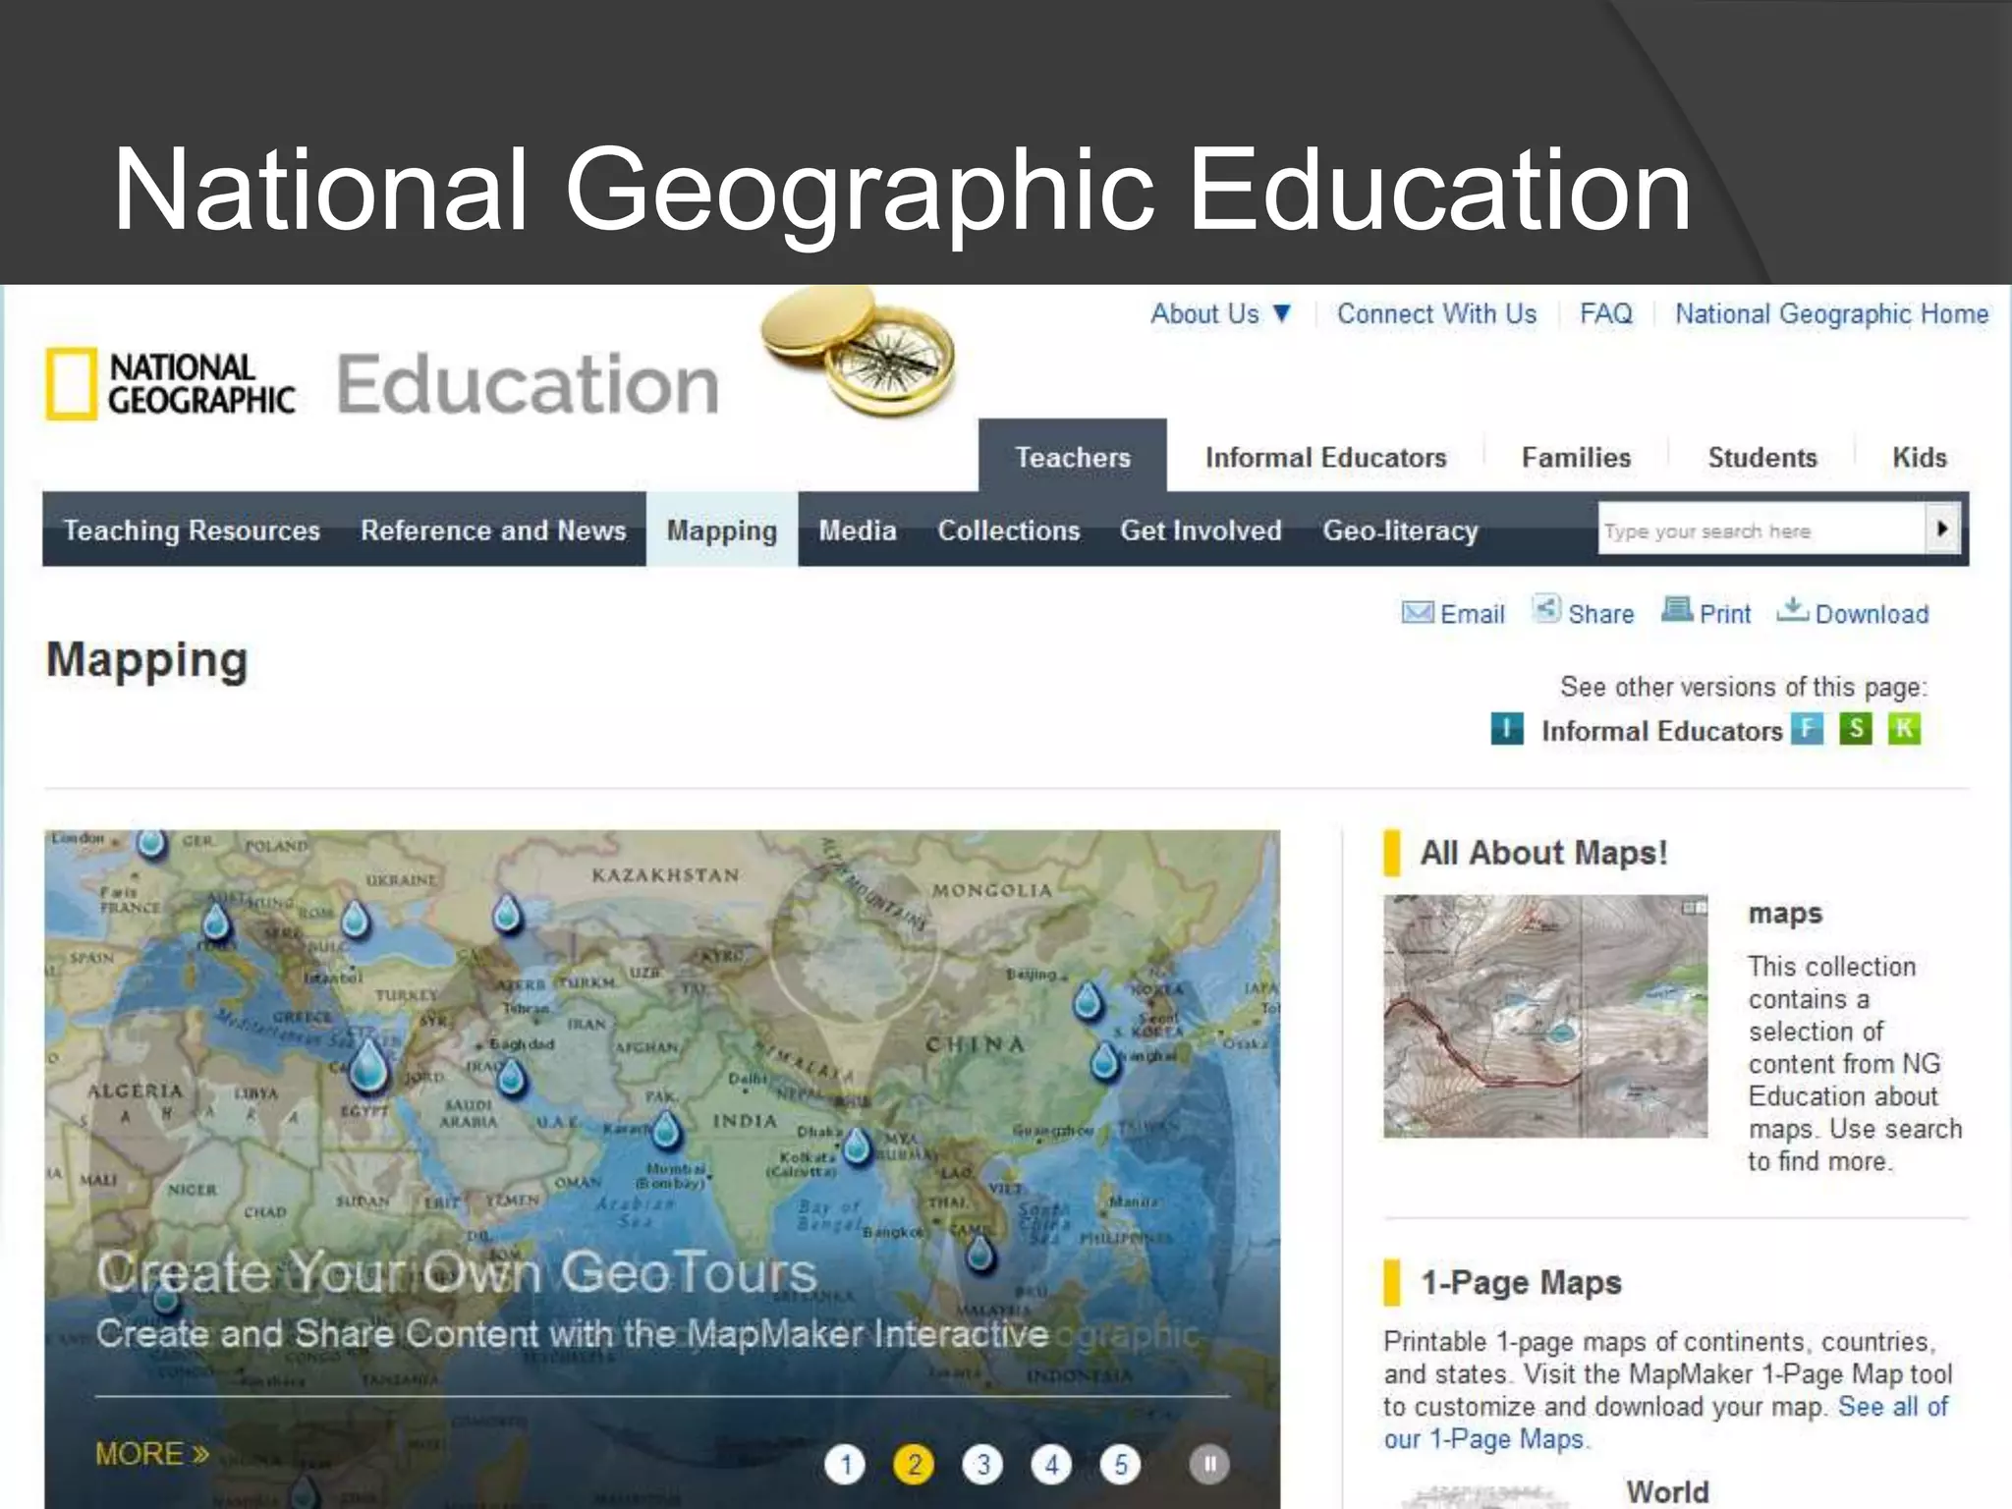Go to carousel slide 1
This screenshot has height=1509, width=2012.
click(x=845, y=1465)
